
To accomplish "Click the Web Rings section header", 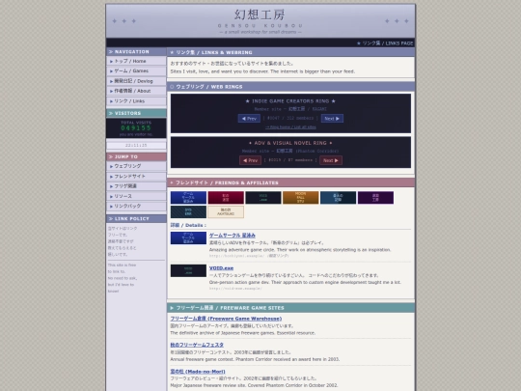I will tap(290, 87).
